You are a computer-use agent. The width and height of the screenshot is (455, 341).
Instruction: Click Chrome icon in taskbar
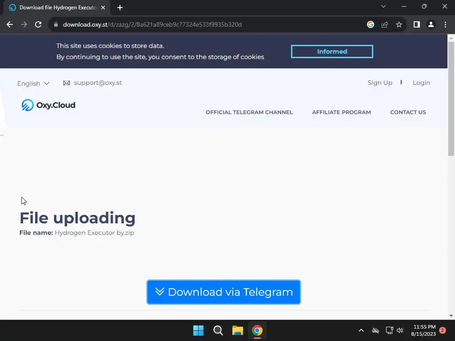(x=257, y=330)
